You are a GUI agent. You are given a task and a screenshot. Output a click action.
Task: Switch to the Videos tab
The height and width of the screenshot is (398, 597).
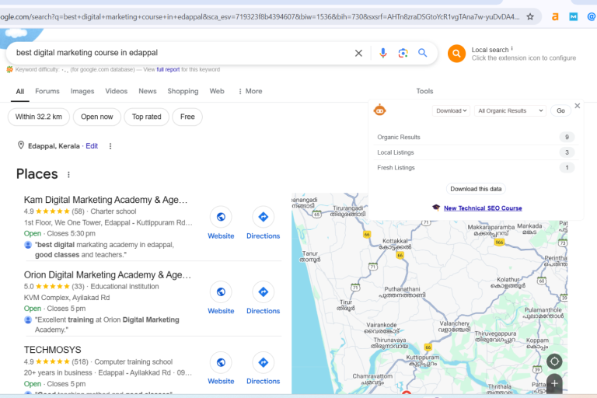pyautogui.click(x=116, y=92)
